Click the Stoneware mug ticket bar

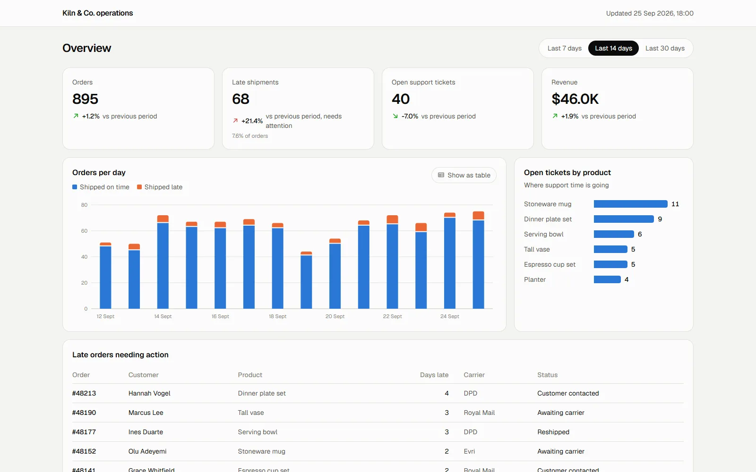coord(630,204)
